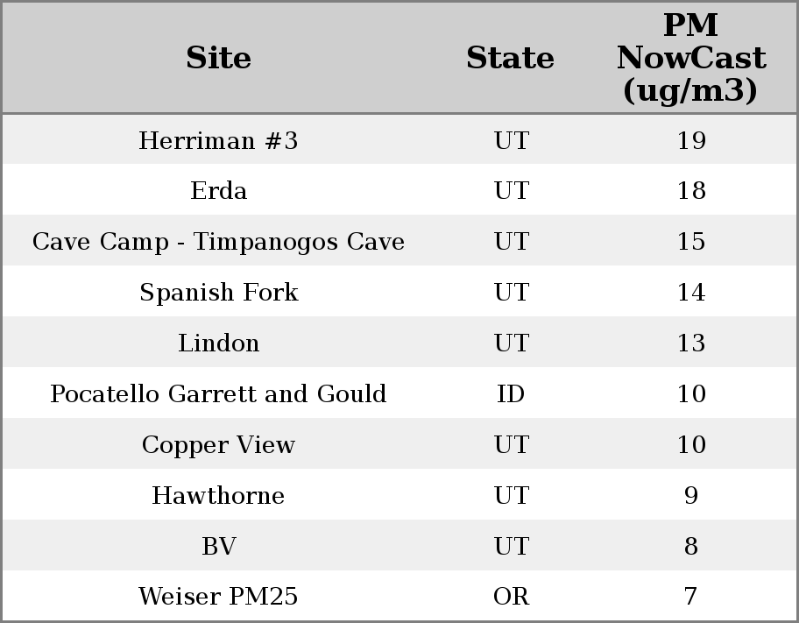Select the PM NowCast value 19
The width and height of the screenshot is (799, 623).
(690, 140)
